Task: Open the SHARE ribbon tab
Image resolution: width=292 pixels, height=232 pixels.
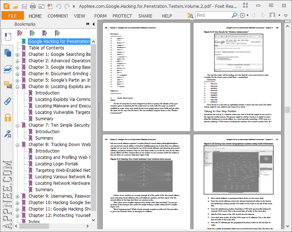Action: [145, 16]
